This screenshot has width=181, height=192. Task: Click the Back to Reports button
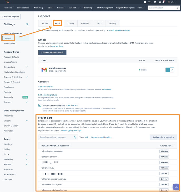(11, 17)
